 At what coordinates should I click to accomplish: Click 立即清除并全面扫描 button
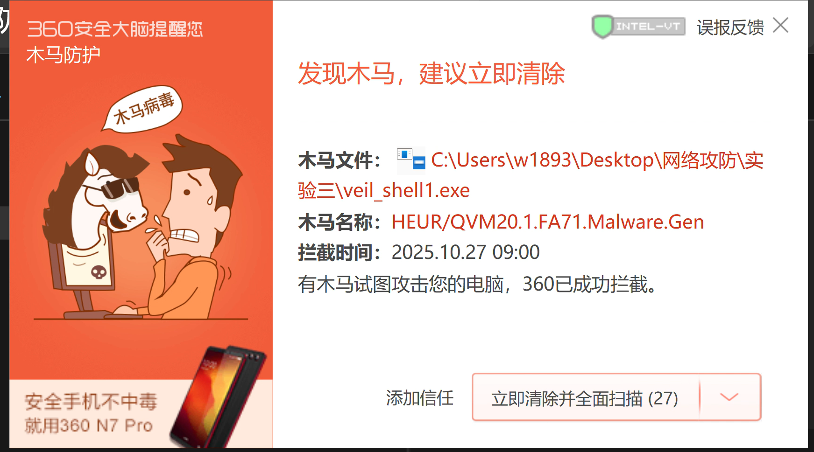point(585,398)
